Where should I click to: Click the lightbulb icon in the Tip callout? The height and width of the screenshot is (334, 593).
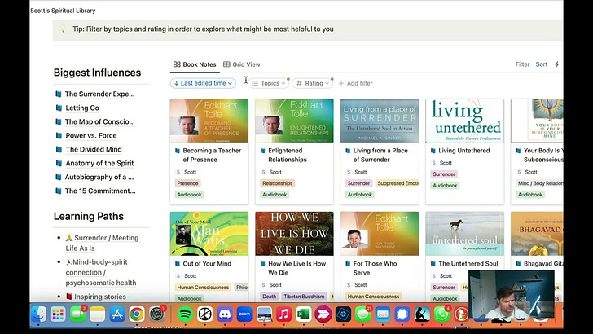[x=64, y=29]
